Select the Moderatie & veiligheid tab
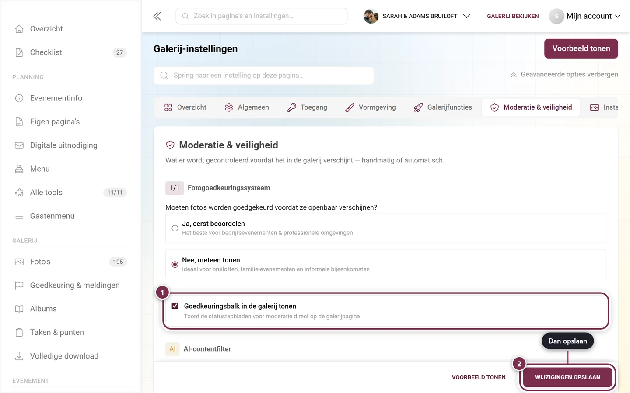 pos(531,107)
